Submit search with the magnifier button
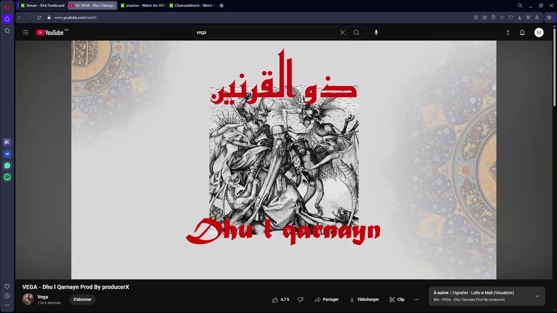The height and width of the screenshot is (313, 557). [356, 32]
